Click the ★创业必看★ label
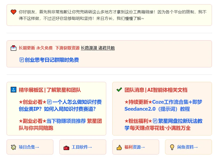The width and height of the screenshot is (218, 158). pyautogui.click(x=33, y=102)
